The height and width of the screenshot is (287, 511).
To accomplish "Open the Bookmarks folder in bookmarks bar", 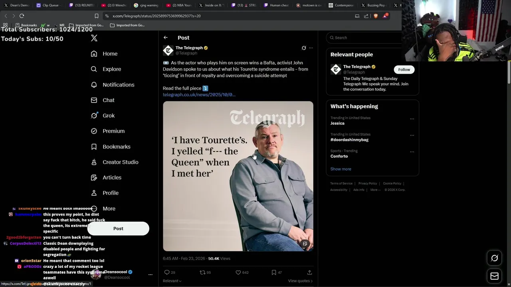I will (26, 25).
